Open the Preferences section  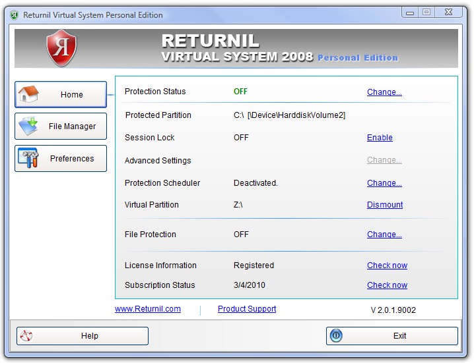click(x=61, y=158)
